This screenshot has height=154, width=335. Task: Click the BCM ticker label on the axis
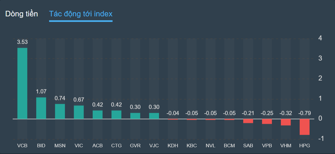pos(229,146)
